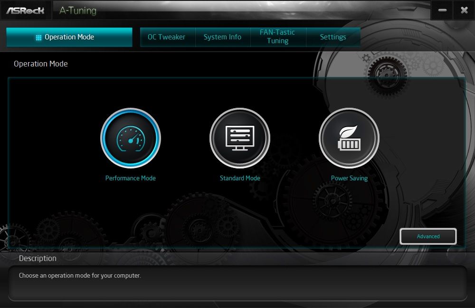Click the Standard Mode label
The image size is (475, 308).
(x=240, y=178)
